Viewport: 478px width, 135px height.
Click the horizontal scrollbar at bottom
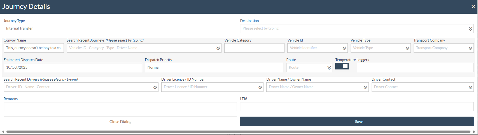tap(238, 132)
